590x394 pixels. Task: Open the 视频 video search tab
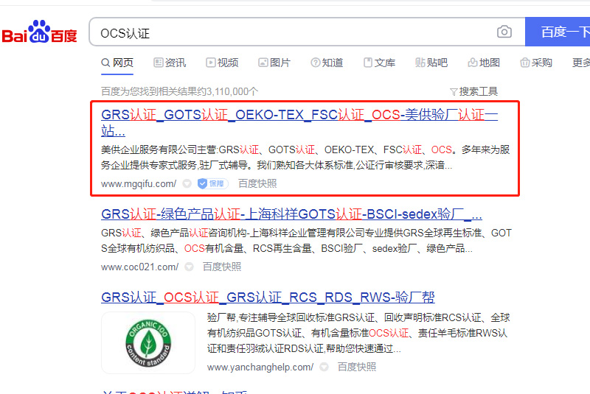point(222,63)
